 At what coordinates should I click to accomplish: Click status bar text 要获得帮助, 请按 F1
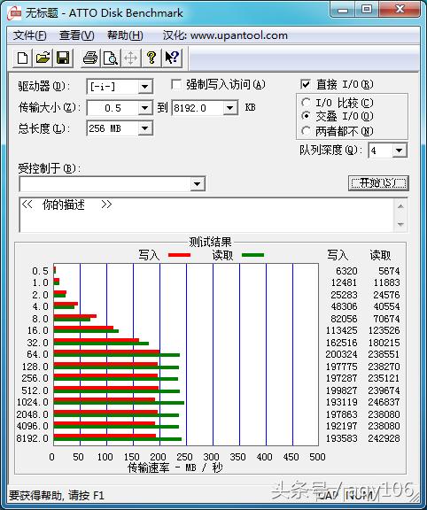click(57, 495)
